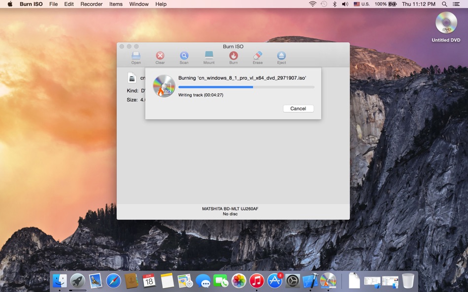468x292 pixels.
Task: Open the Window menu
Action: coord(139,4)
